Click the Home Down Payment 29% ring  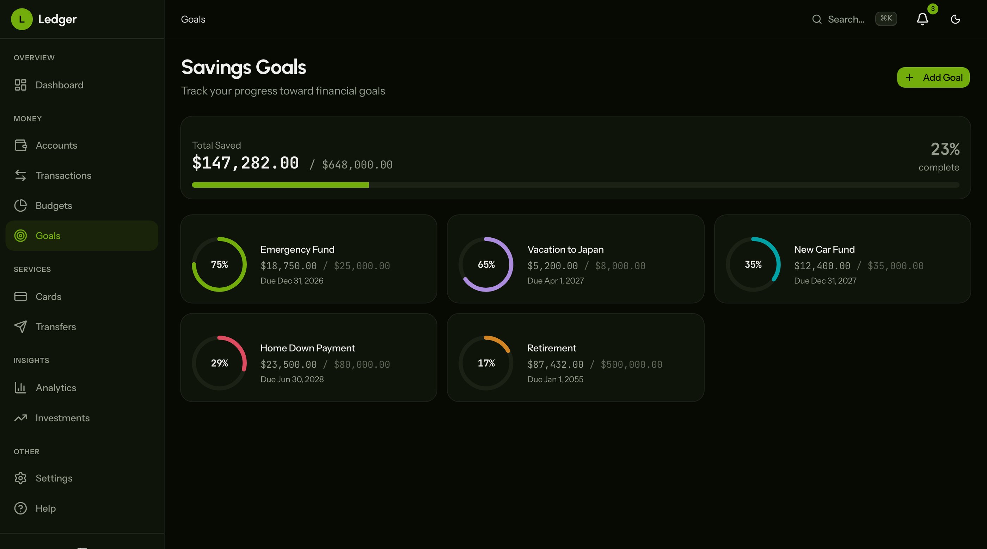(219, 363)
